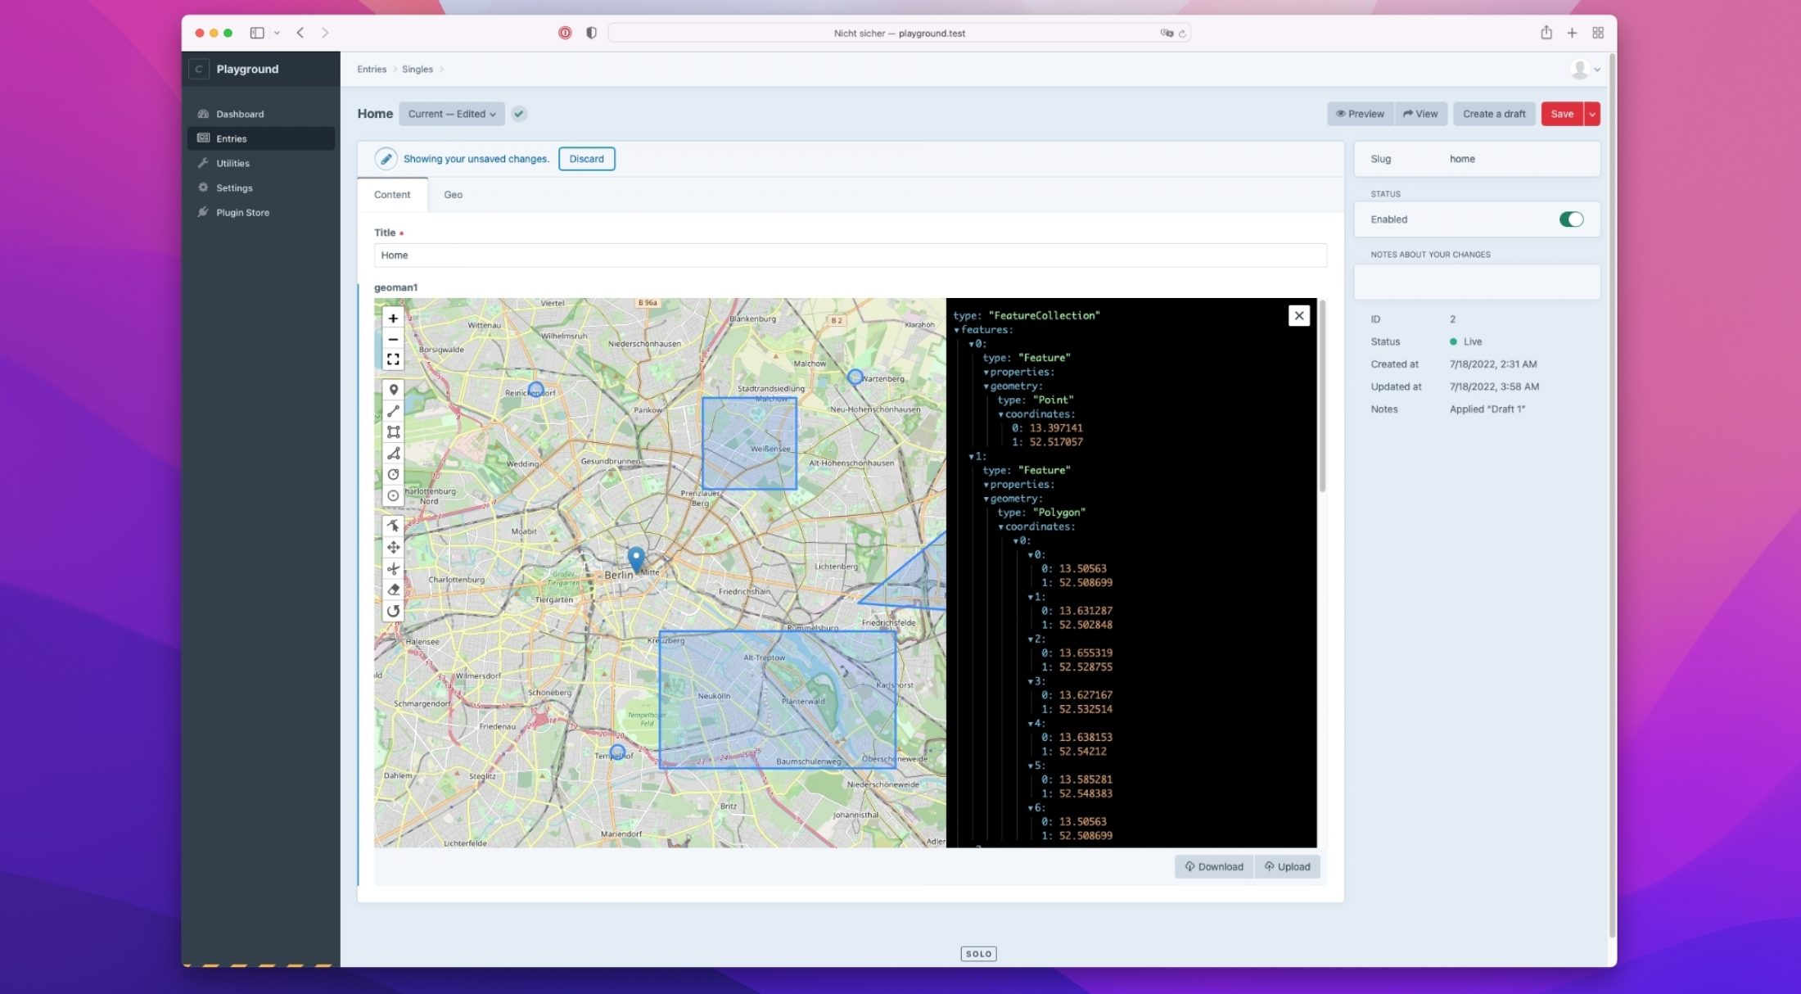Select the Draw Marker tool
The image size is (1801, 994).
393,390
